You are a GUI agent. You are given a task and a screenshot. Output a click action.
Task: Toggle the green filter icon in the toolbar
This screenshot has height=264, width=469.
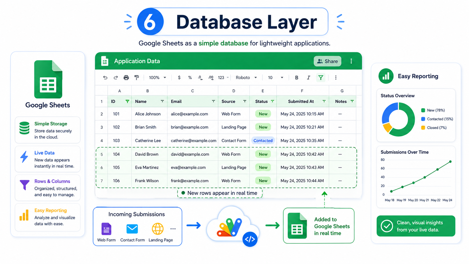(x=321, y=77)
